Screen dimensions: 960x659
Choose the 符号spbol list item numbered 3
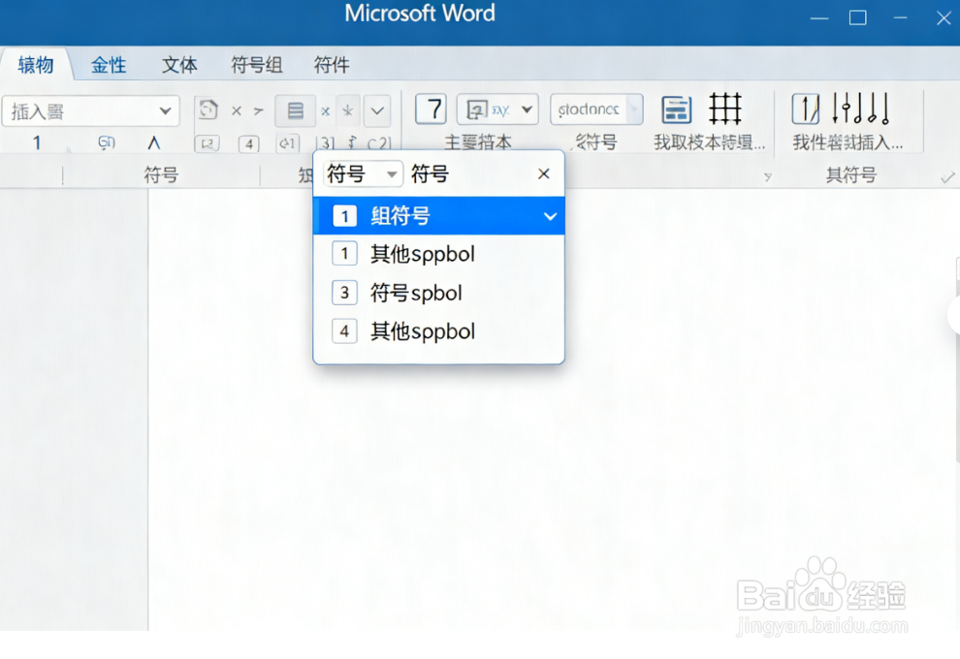[x=438, y=293]
